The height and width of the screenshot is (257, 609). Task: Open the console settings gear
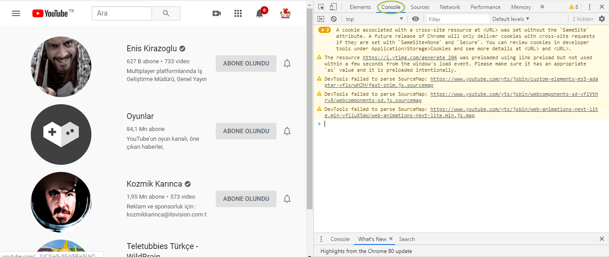[602, 19]
